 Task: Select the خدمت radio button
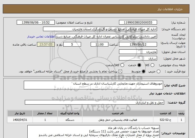coord(139,65)
